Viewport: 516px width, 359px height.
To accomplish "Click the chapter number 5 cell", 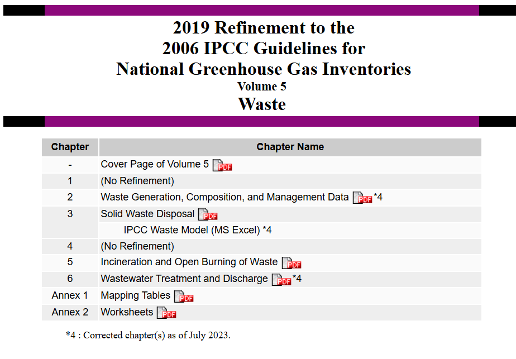I will (70, 262).
